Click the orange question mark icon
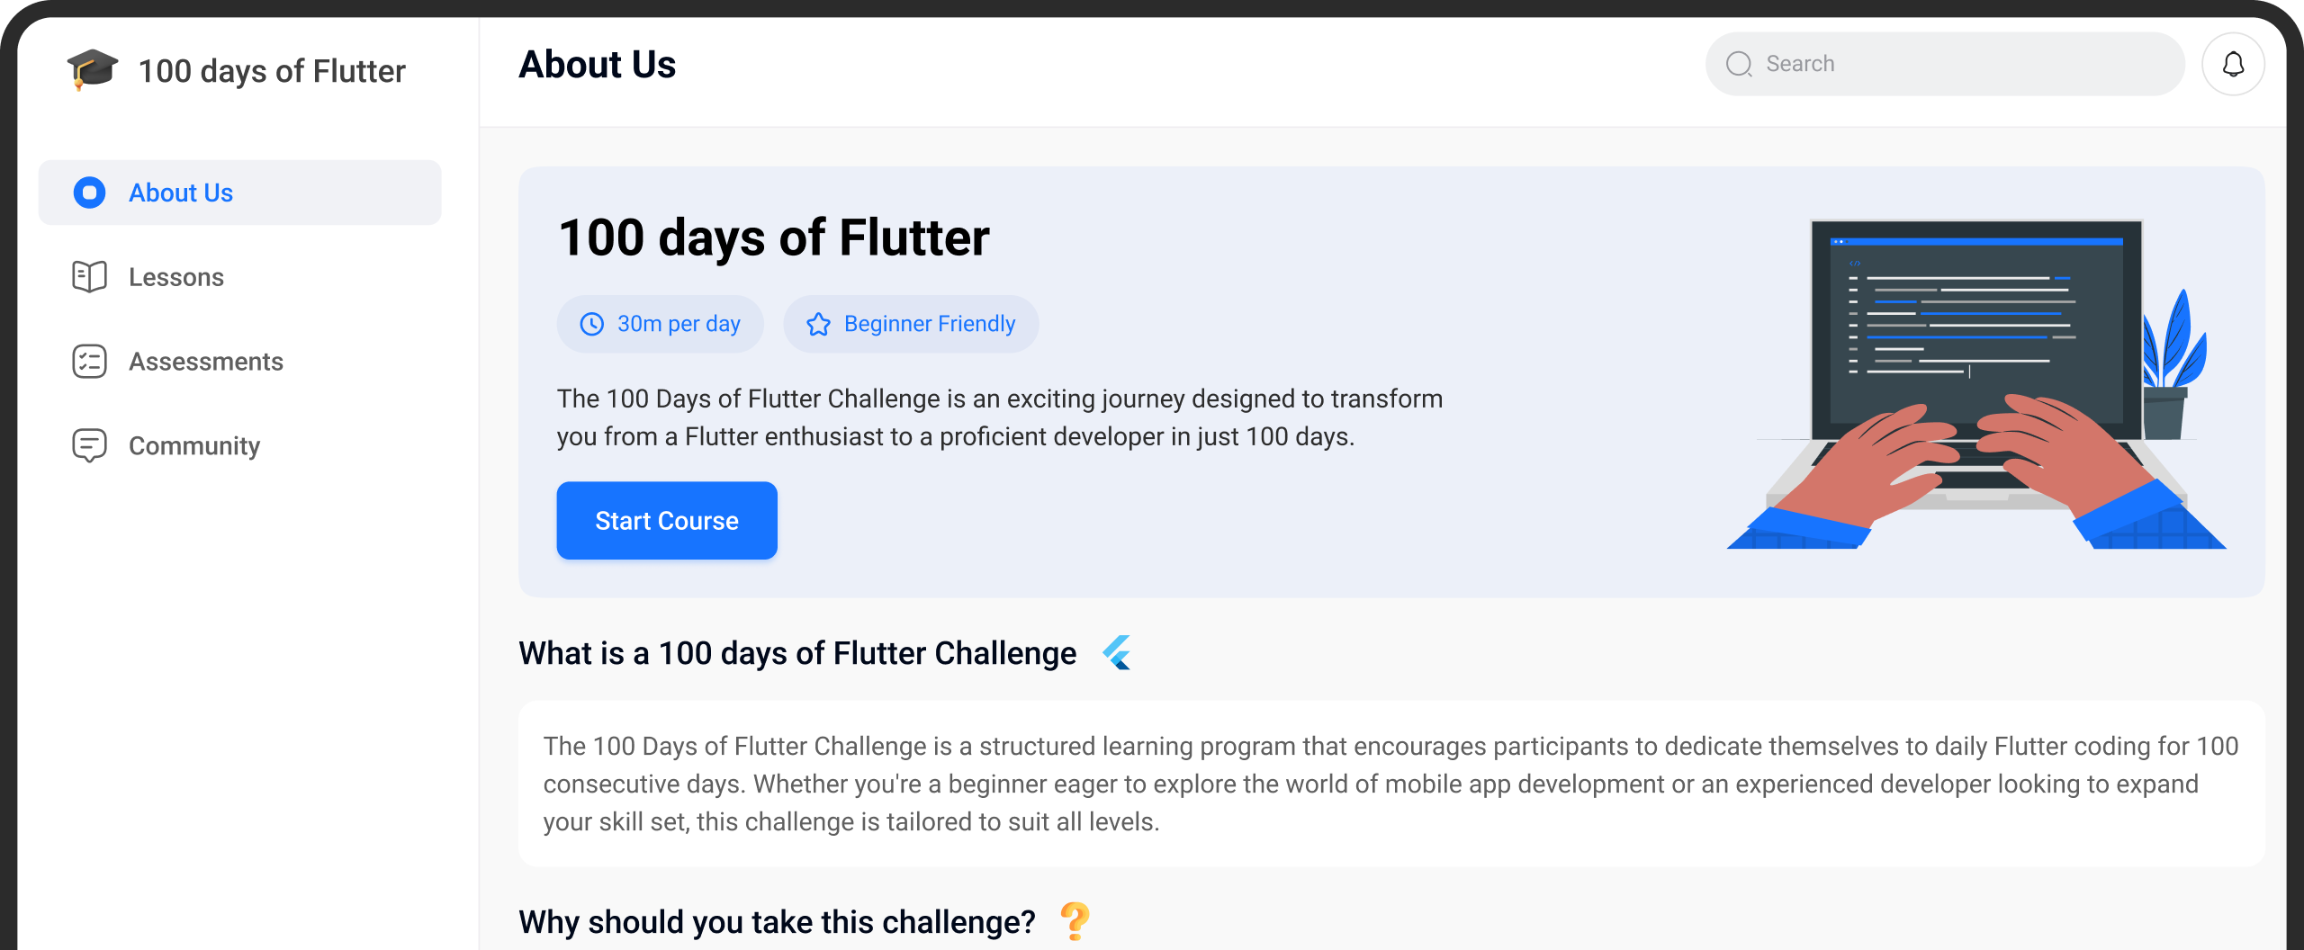This screenshot has height=950, width=2304. (1075, 921)
